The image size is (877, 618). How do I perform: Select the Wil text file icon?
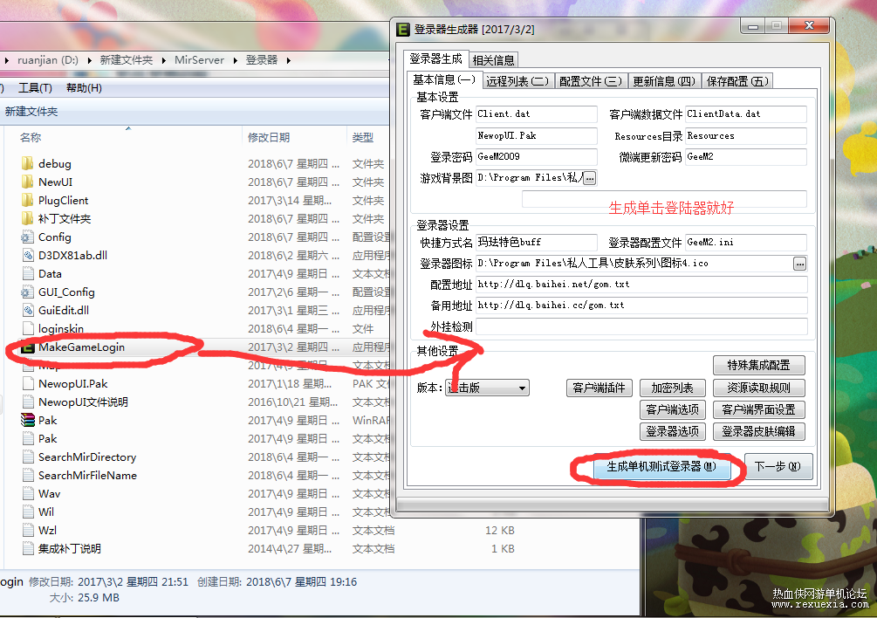click(27, 512)
